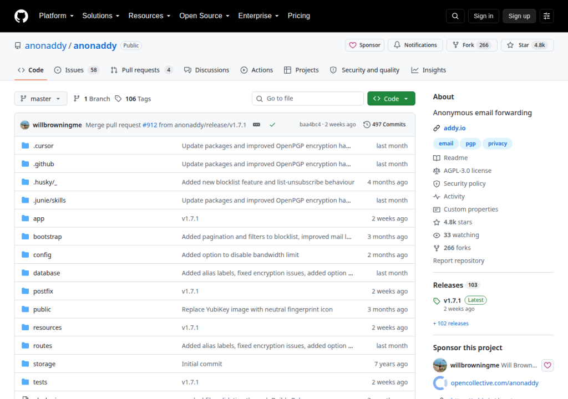
Task: Select the pgp topic tag
Action: [x=470, y=144]
